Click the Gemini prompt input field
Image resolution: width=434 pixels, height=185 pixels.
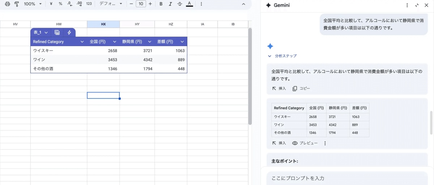344,178
